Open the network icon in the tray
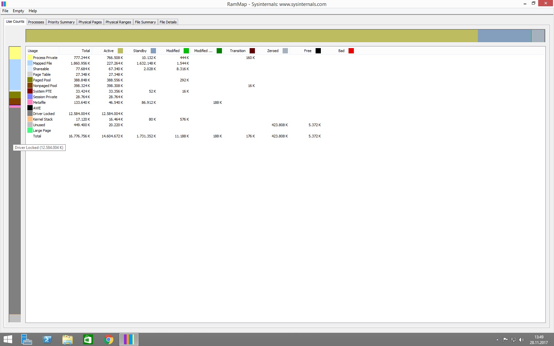Screen dimensions: 554x346 point(513,340)
